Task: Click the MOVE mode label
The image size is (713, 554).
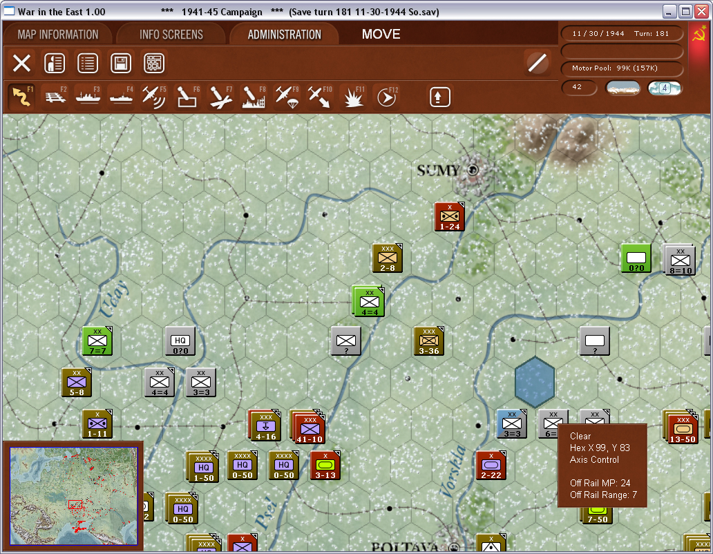Action: click(381, 34)
